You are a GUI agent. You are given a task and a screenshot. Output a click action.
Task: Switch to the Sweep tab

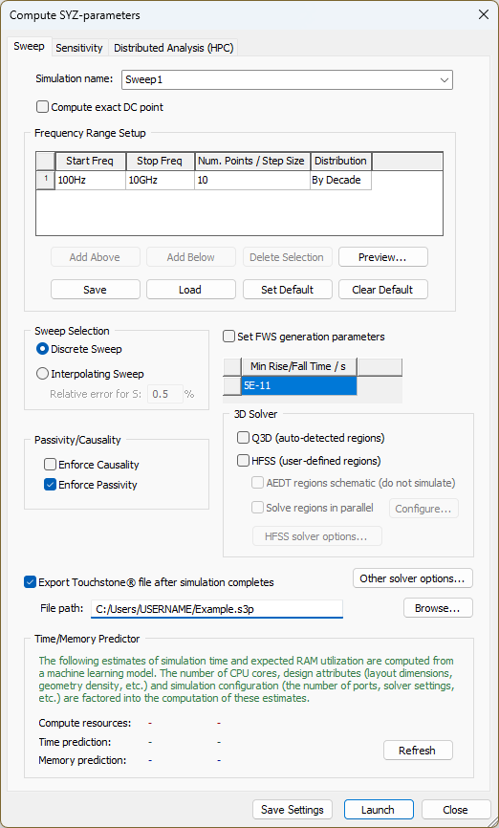point(29,46)
